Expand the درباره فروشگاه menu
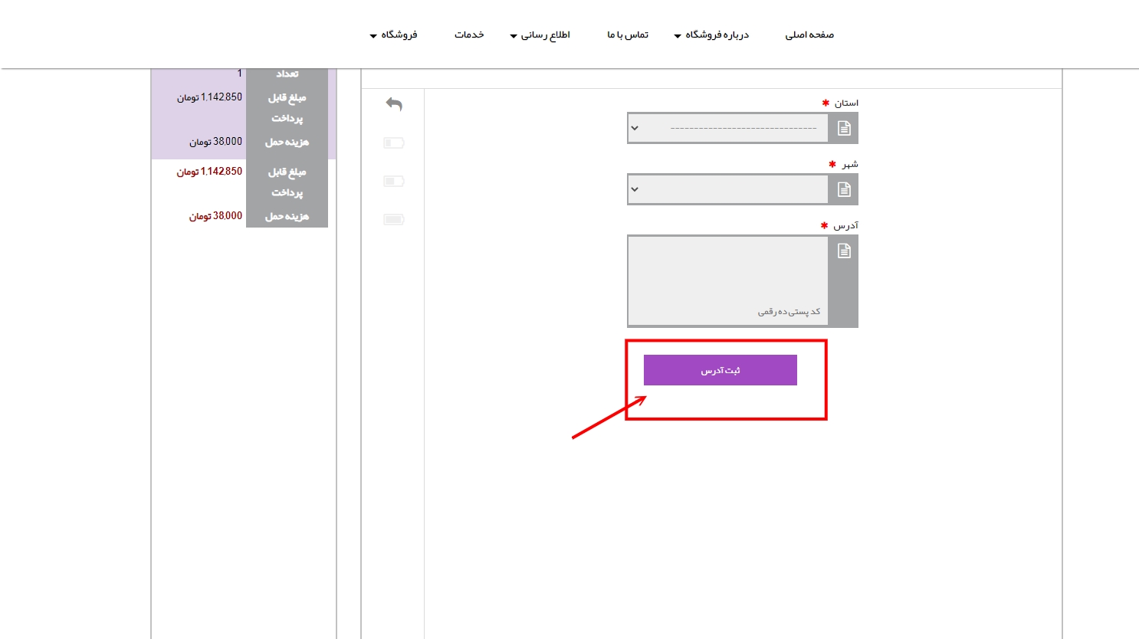This screenshot has width=1139, height=639. click(x=711, y=35)
